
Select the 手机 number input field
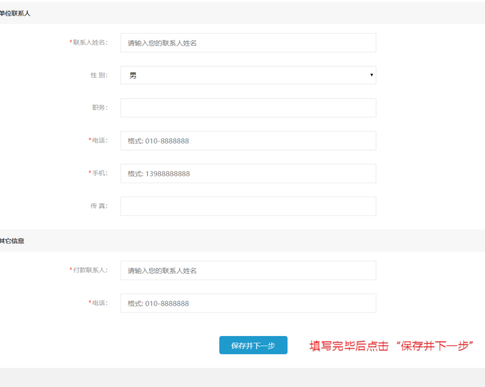(248, 174)
